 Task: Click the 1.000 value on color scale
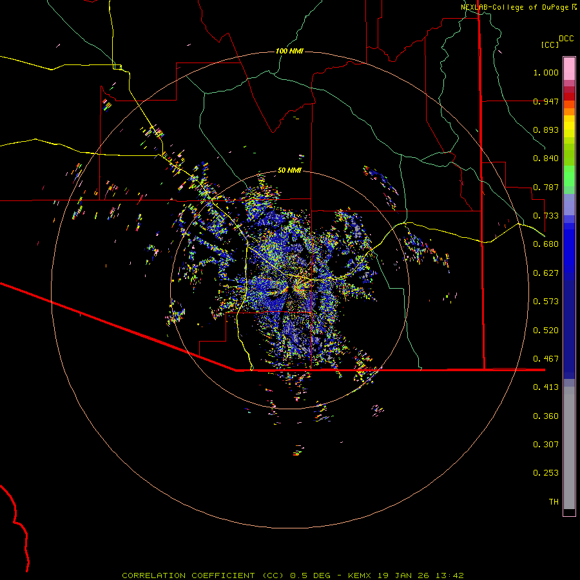[x=546, y=72]
